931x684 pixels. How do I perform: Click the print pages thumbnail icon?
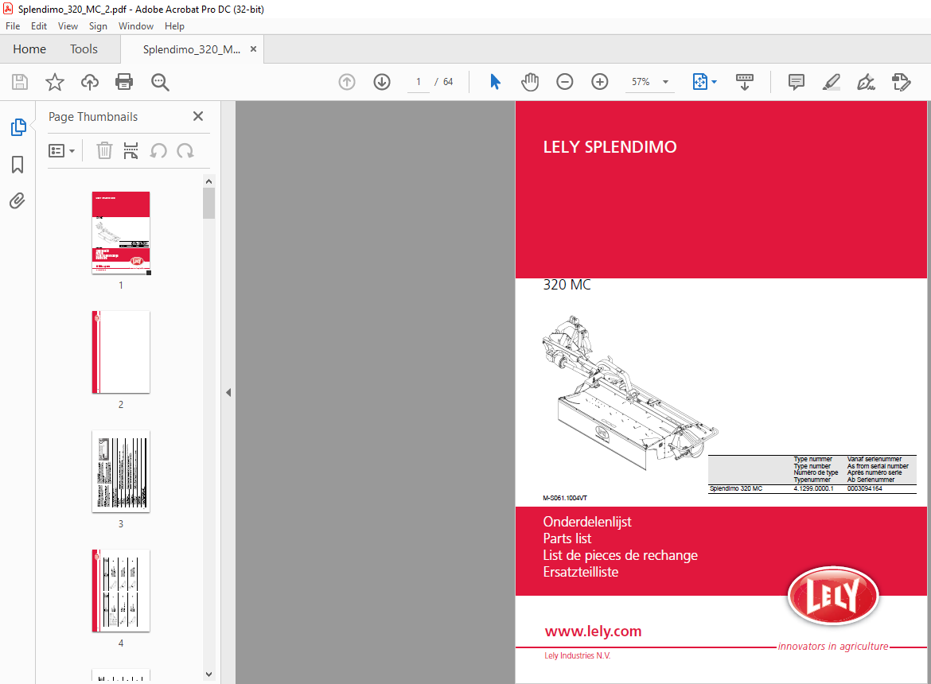pos(130,150)
